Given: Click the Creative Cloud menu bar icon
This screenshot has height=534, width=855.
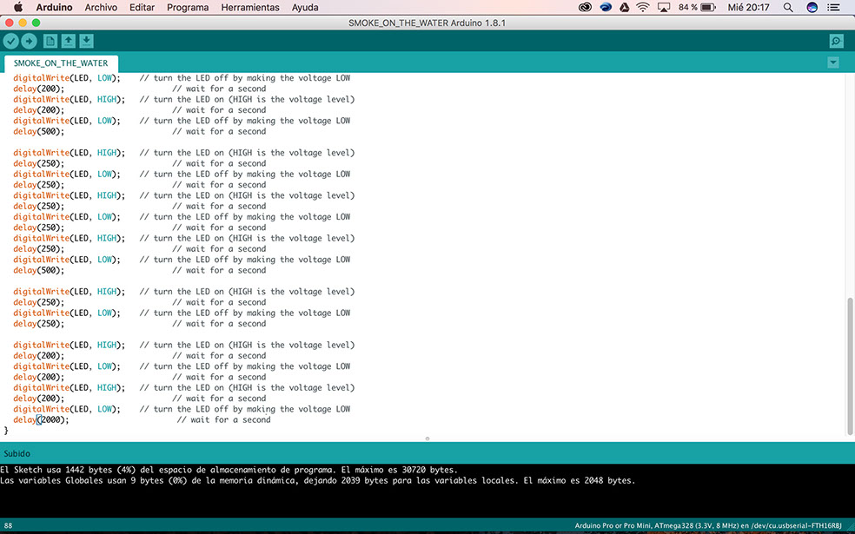Looking at the screenshot, I should tap(585, 8).
